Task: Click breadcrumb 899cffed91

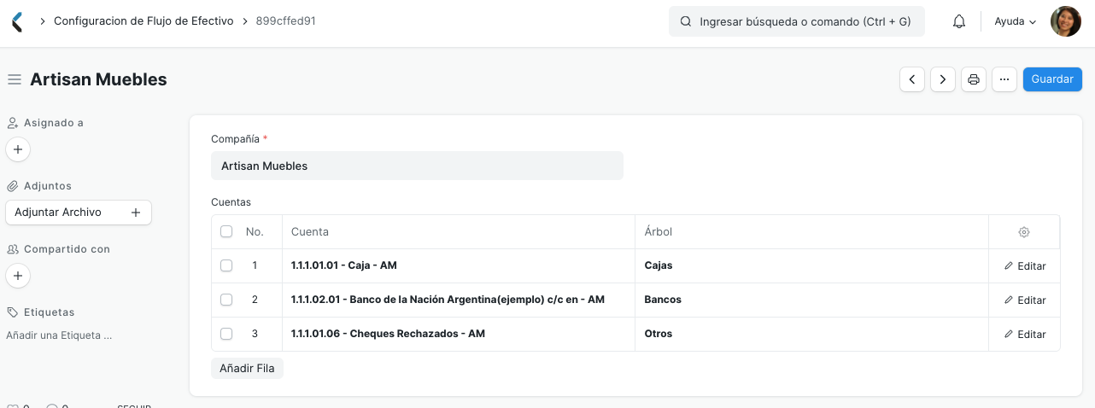Action: pyautogui.click(x=286, y=21)
